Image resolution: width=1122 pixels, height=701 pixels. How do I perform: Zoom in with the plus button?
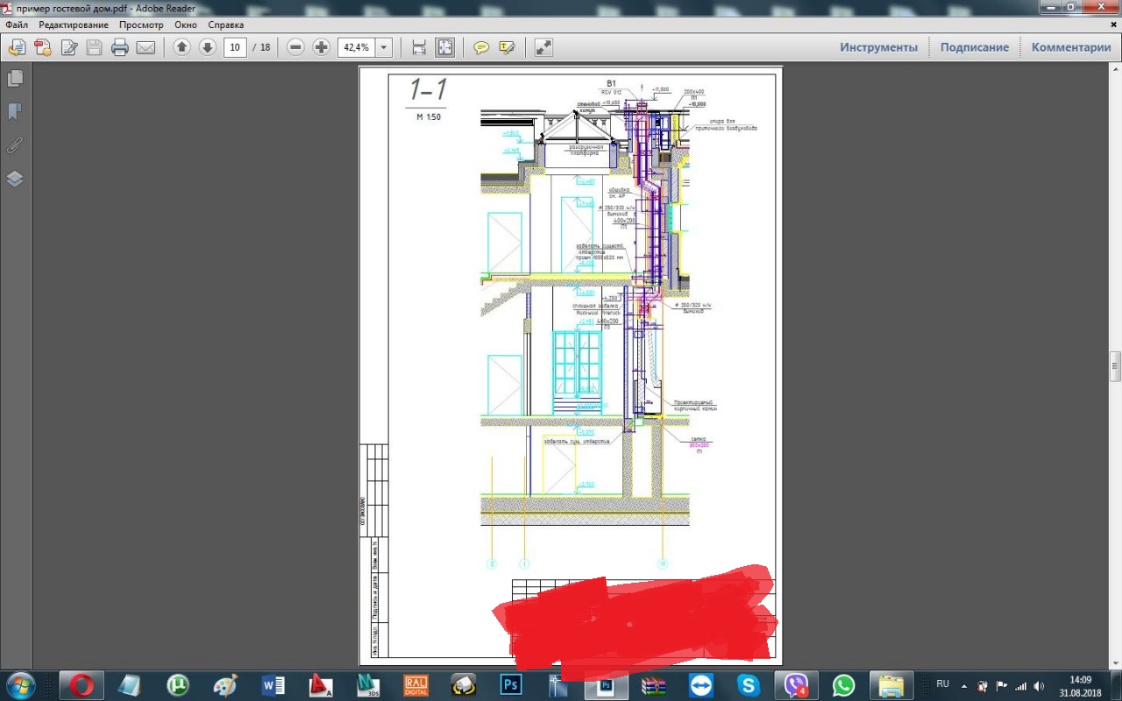(322, 47)
